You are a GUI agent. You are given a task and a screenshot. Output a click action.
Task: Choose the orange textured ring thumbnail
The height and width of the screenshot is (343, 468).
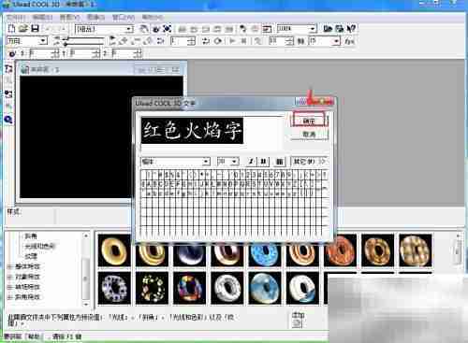pos(340,250)
